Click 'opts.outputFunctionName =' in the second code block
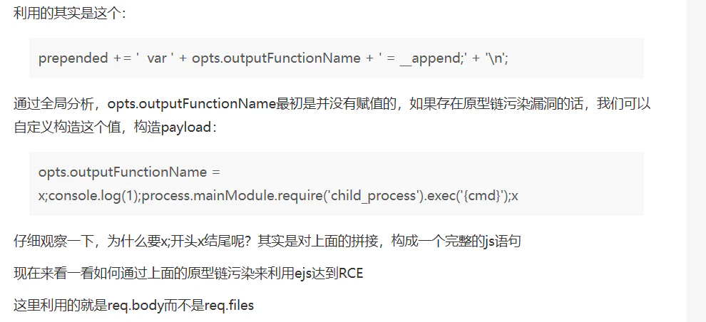 (130, 172)
